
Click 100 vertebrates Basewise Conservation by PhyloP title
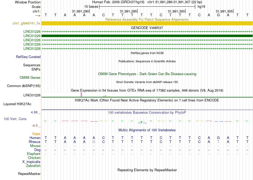pyautogui.click(x=147, y=112)
